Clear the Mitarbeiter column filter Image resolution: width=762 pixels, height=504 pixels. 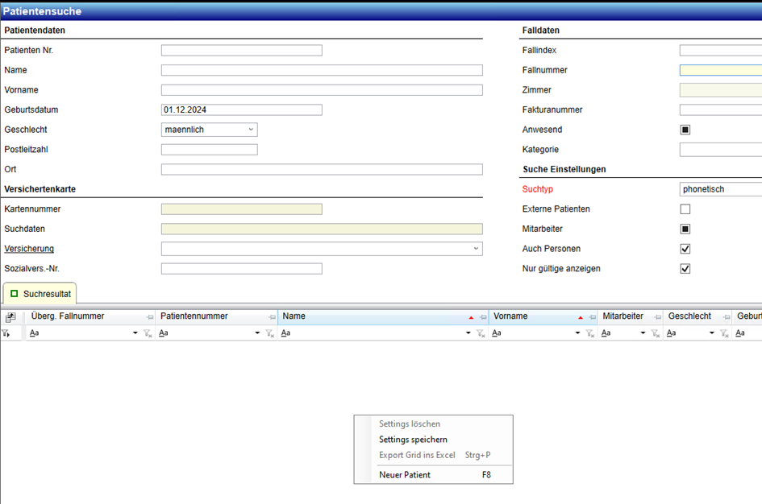[656, 333]
